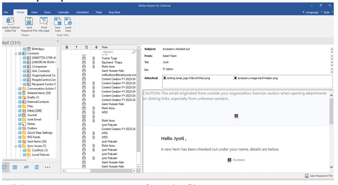Toggle Inbox (248) checkbox

[x=20, y=111]
